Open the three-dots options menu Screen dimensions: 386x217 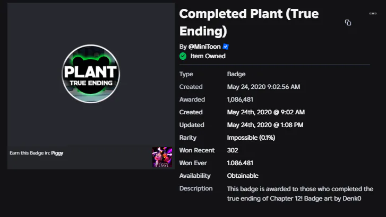373,14
